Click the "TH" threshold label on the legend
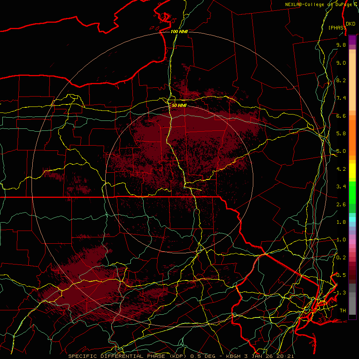The image size is (359, 359). (x=343, y=311)
